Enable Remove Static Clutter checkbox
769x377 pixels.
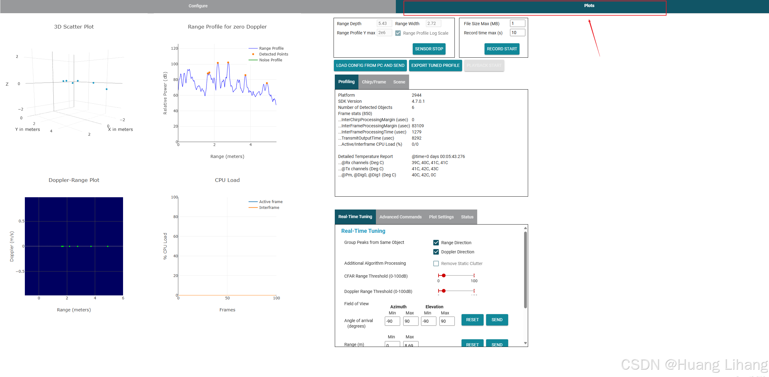pos(436,264)
